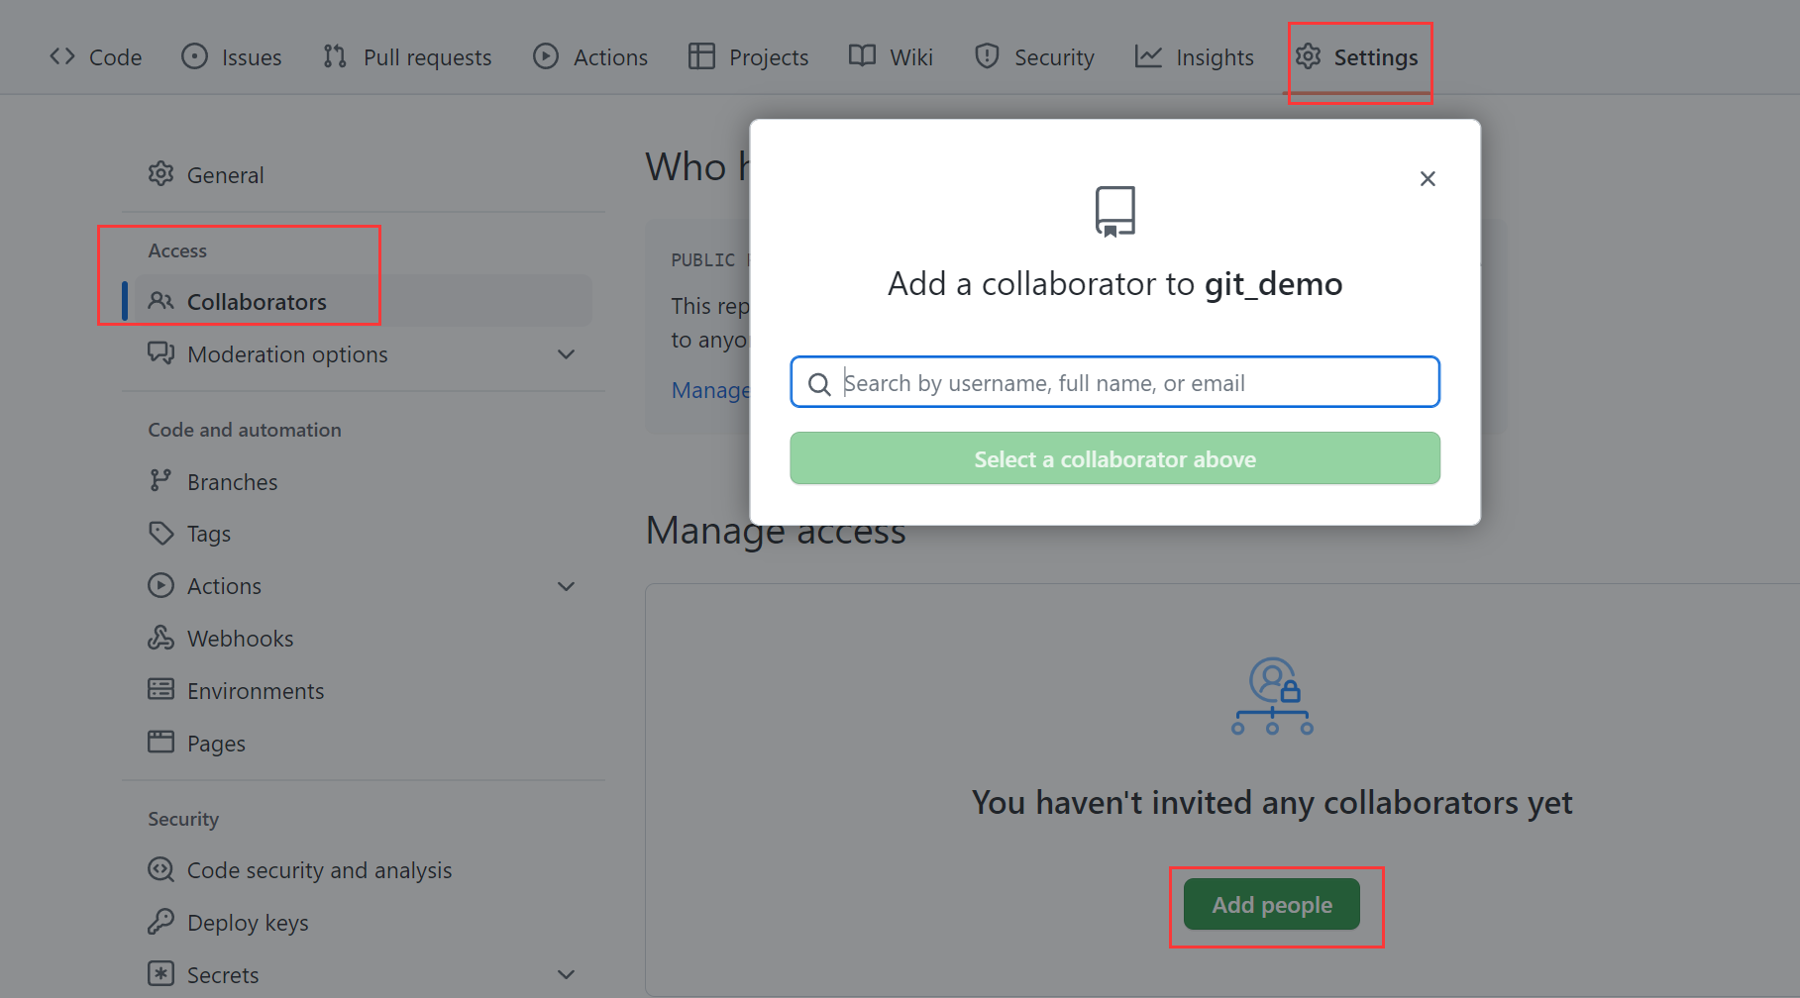This screenshot has height=998, width=1800.
Task: Click the "Access" section heading
Action: pyautogui.click(x=177, y=250)
